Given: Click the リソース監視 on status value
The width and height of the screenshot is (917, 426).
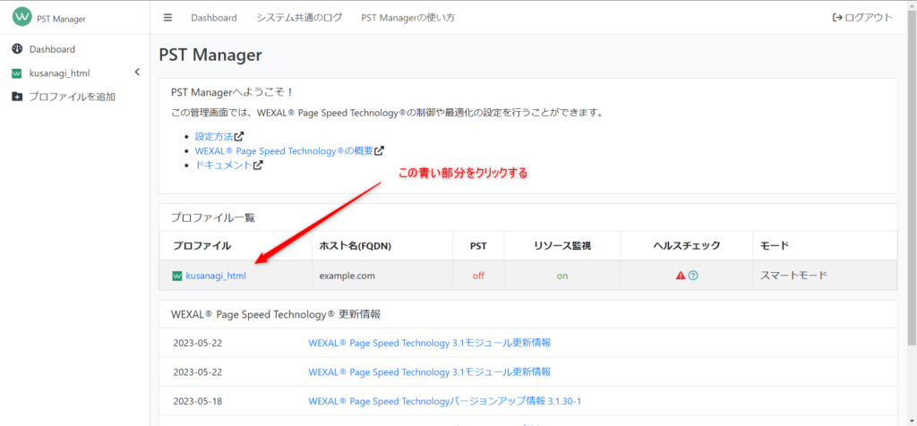Looking at the screenshot, I should [x=562, y=276].
